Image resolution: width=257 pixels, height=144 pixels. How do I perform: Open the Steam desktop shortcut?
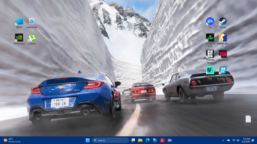point(223,23)
